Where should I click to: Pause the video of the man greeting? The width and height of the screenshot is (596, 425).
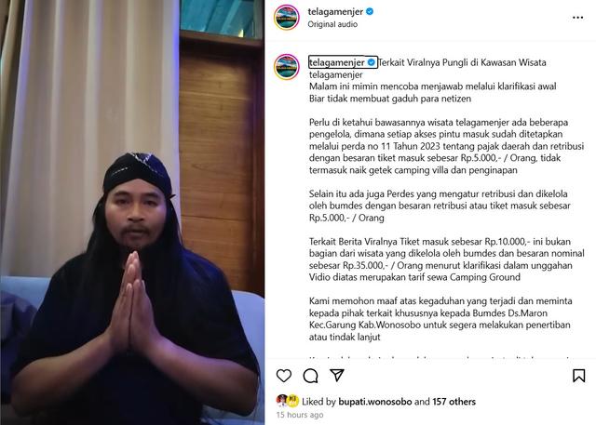pos(132,212)
